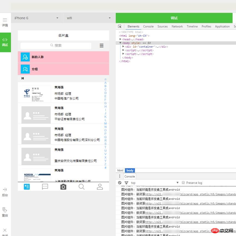
Task: Expand the div with id container
Action: click(123, 47)
